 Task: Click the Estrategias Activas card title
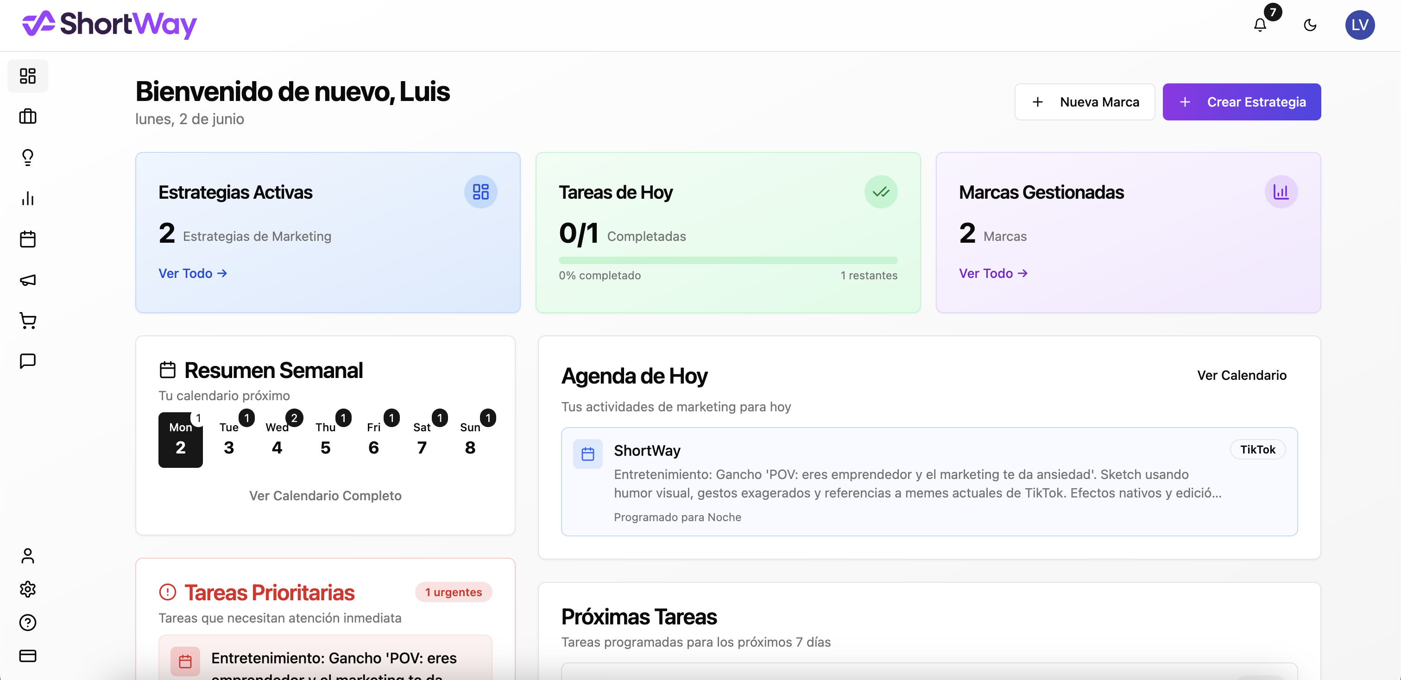(x=235, y=192)
